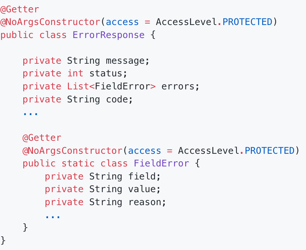
Task: Select the first @NoArgsConstructor annotation
Action: pos(50,22)
